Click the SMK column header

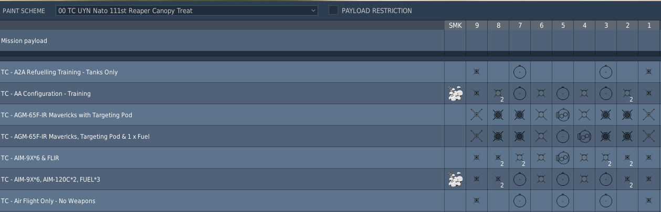point(455,26)
